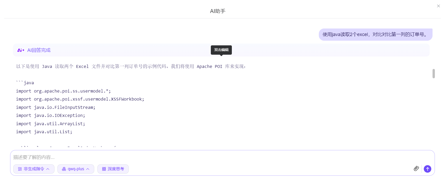Focus the 描述要了解的内容 input field
Viewport: 445px width, 177px height.
pos(208,157)
